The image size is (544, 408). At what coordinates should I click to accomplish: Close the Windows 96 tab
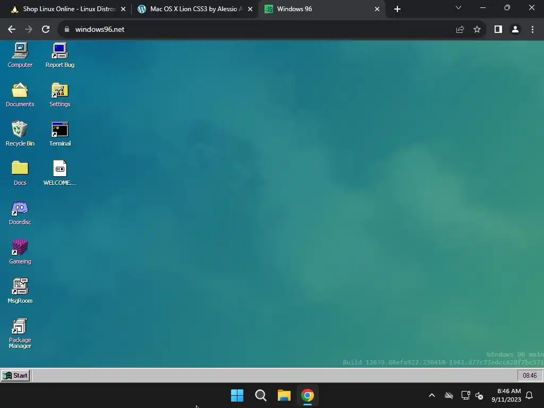click(377, 9)
